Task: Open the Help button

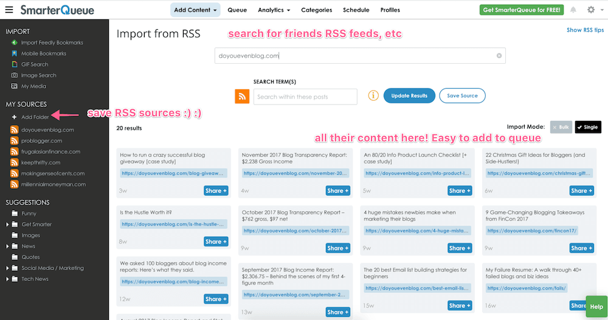Action: pyautogui.click(x=596, y=307)
